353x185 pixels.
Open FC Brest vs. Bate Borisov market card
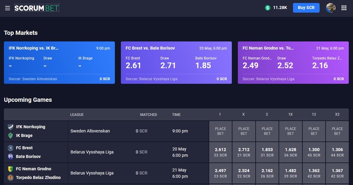[x=176, y=63]
